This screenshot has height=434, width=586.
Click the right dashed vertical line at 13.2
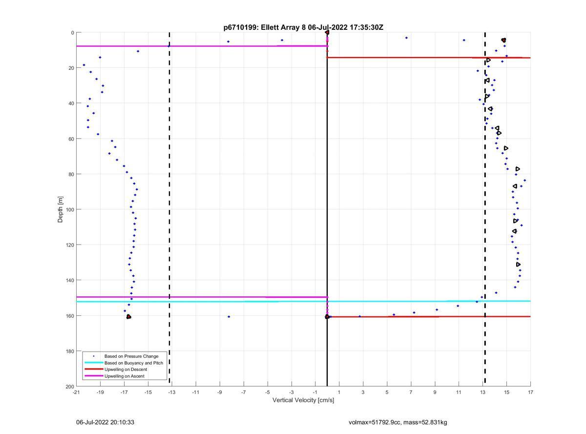click(x=485, y=209)
